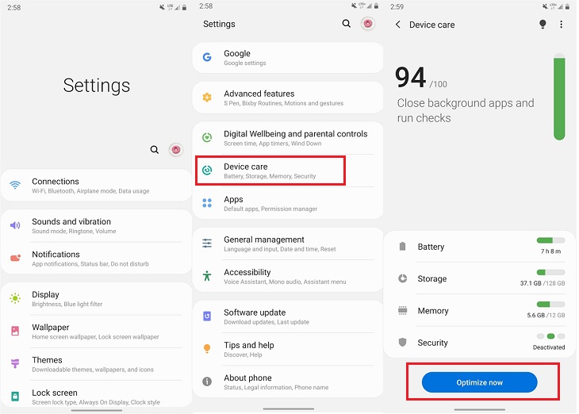Tap the Storage pie icon in Device care
The image size is (579, 414).
pos(402,278)
